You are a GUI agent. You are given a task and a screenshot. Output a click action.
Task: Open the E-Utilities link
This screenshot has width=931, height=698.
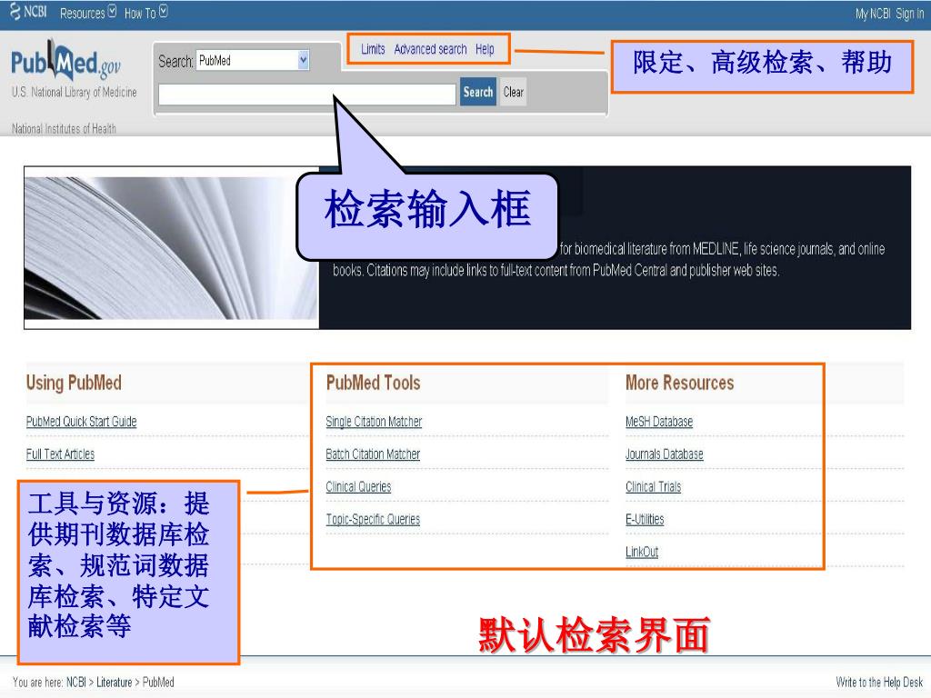point(645,519)
